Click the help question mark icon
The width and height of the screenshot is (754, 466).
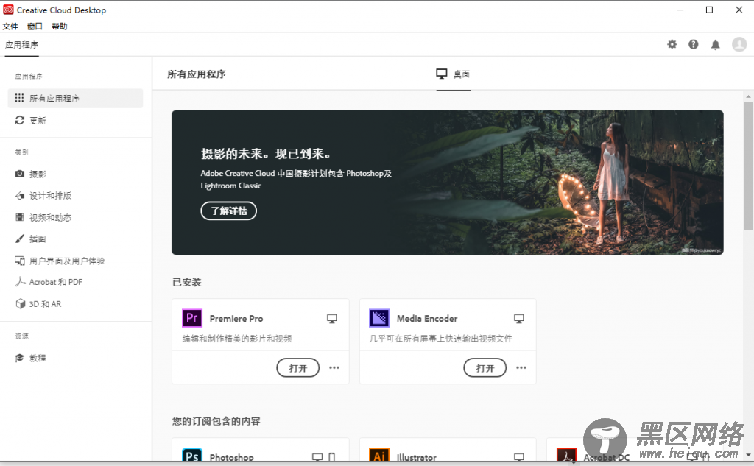click(694, 45)
